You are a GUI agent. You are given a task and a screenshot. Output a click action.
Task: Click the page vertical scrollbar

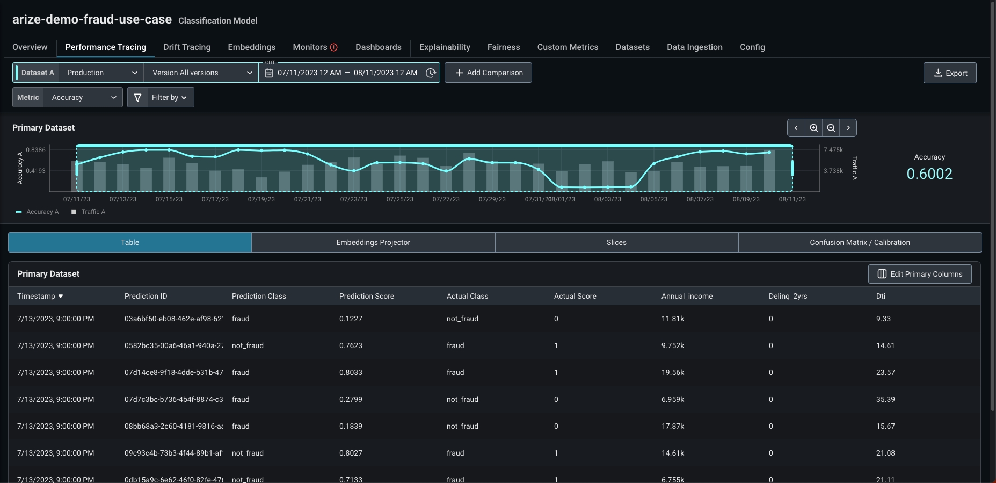pyautogui.click(x=993, y=207)
